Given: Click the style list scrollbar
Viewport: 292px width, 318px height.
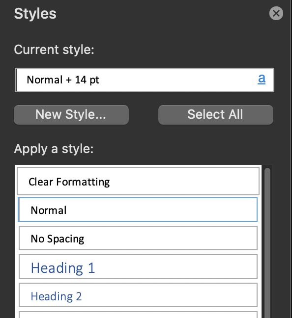Looking at the screenshot, I should [267, 242].
